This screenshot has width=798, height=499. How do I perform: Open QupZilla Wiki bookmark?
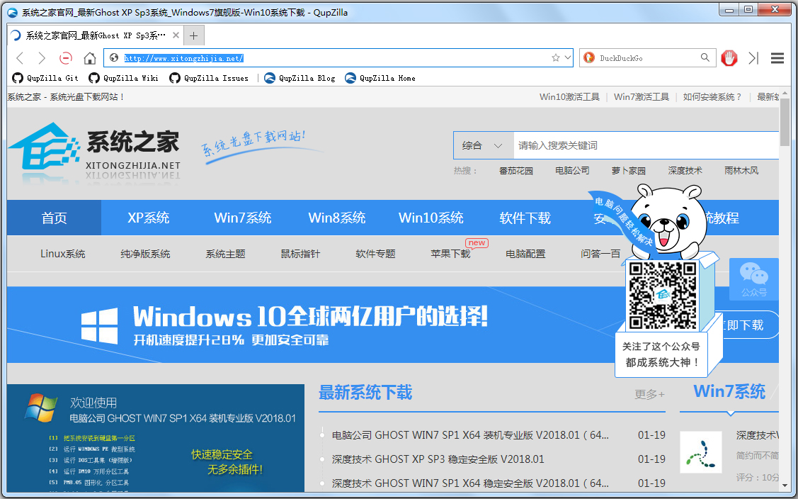coord(124,78)
